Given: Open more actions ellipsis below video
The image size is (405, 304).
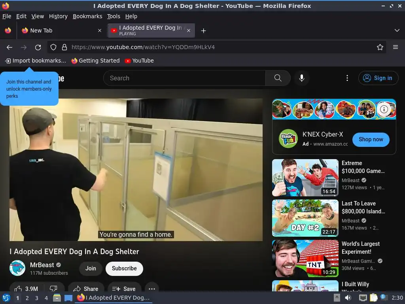Looking at the screenshot, I should click(152, 289).
